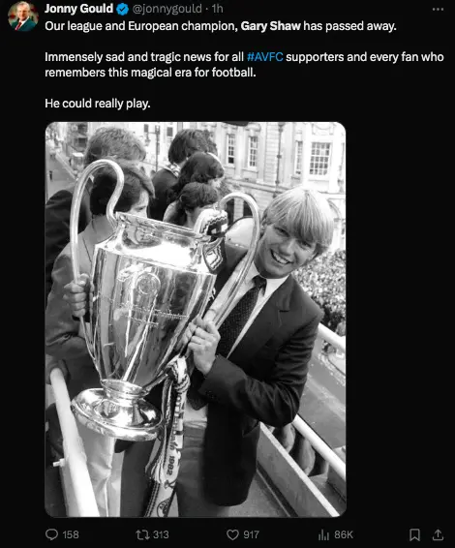The image size is (455, 548).
Task: Click the bold Gary Shaw name in the tweet
Action: tap(270, 26)
